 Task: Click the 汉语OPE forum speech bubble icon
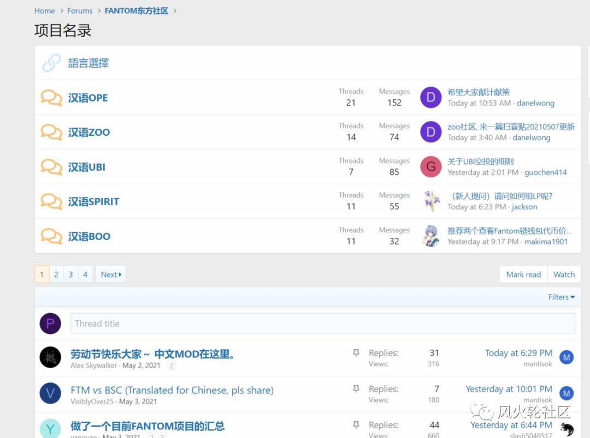point(51,98)
